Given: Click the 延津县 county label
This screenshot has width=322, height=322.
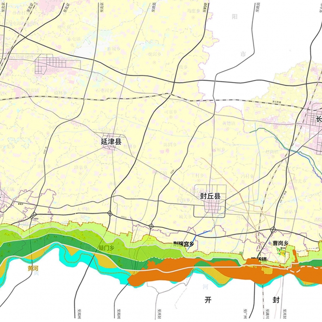Looking at the screenshot, I should pyautogui.click(x=111, y=142).
